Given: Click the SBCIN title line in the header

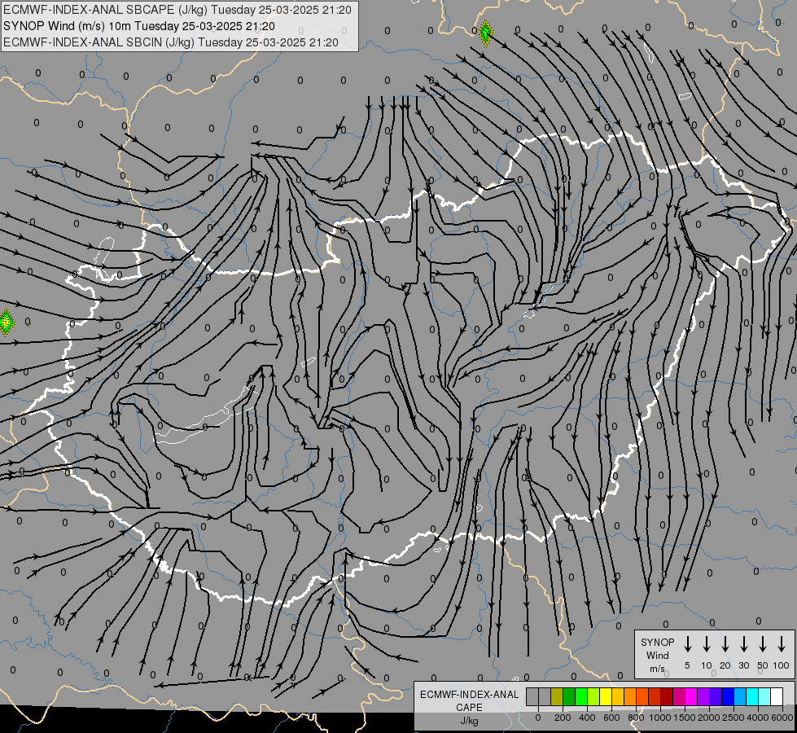Looking at the screenshot, I should (x=171, y=42).
